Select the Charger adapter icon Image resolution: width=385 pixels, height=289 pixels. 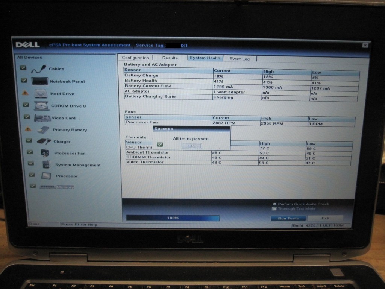44,141
